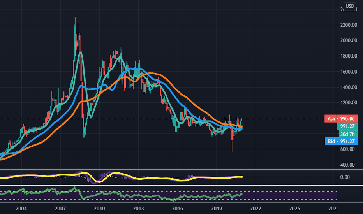Click the 2007 time axis label

[60, 209]
